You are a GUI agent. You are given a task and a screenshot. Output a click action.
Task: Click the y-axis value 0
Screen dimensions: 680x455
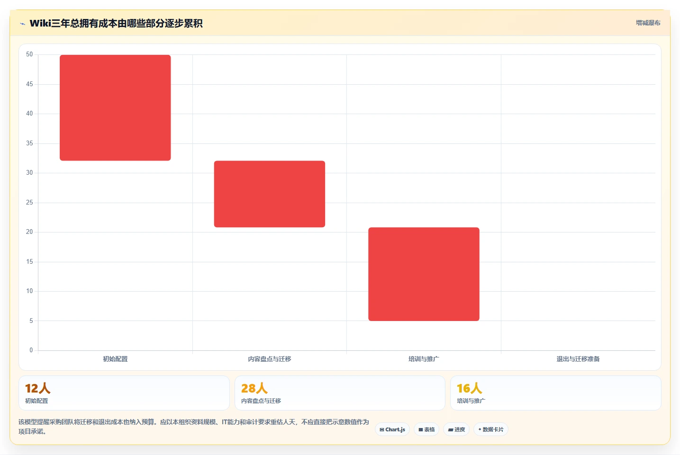pyautogui.click(x=31, y=350)
